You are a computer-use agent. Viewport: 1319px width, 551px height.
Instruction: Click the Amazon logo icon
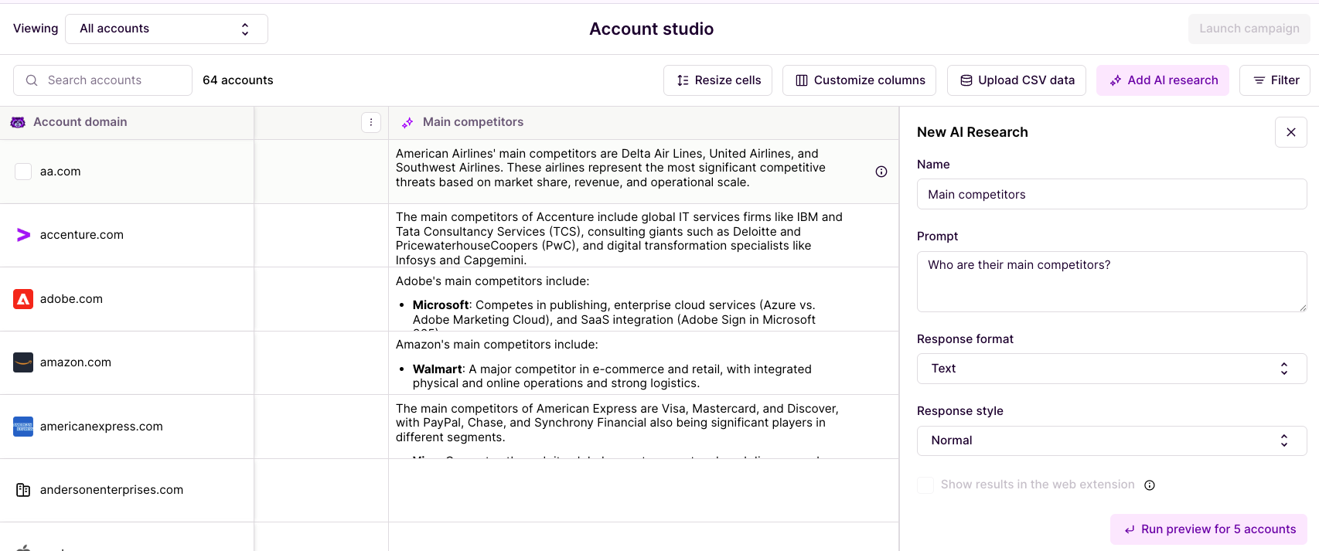click(x=23, y=362)
